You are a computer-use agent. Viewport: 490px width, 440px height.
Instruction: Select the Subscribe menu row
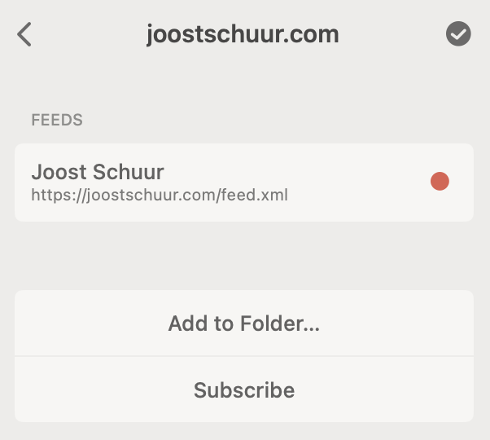point(244,390)
